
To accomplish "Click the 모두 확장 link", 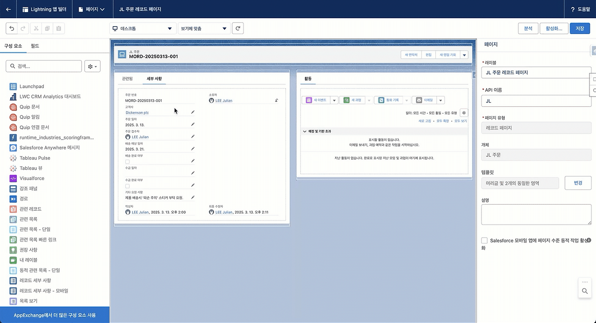I will [x=443, y=121].
